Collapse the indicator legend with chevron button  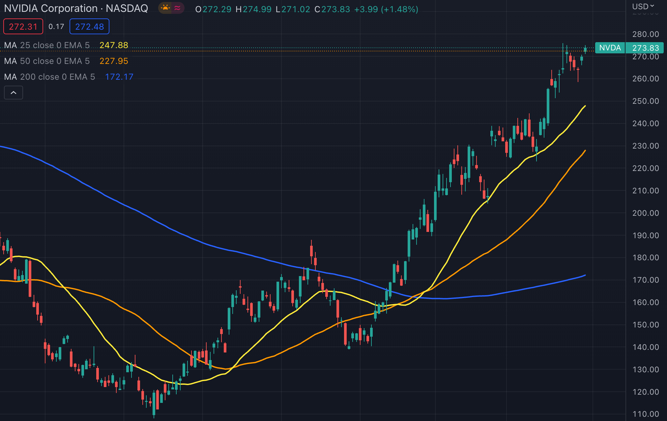pos(14,93)
